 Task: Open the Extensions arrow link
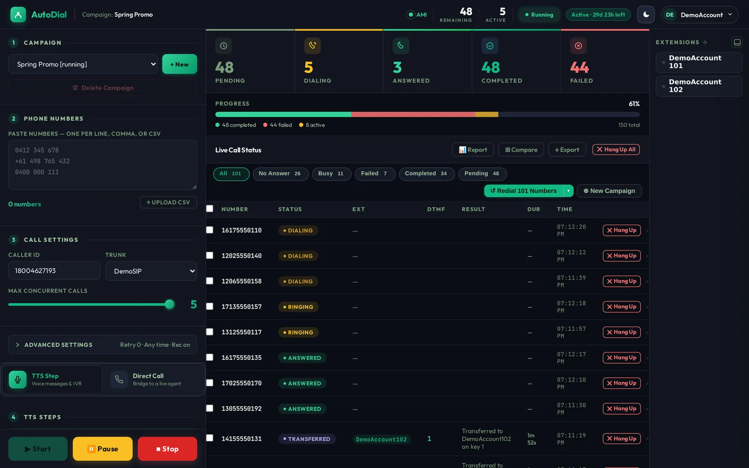(705, 42)
